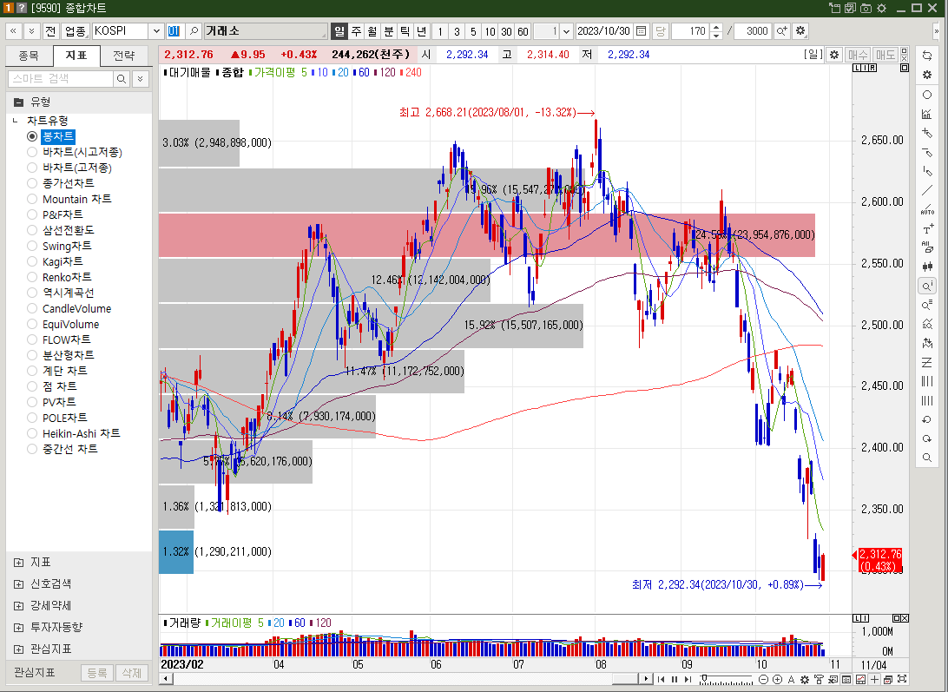Click the double down chevron in top toolbar
948x692 pixels.
31,31
